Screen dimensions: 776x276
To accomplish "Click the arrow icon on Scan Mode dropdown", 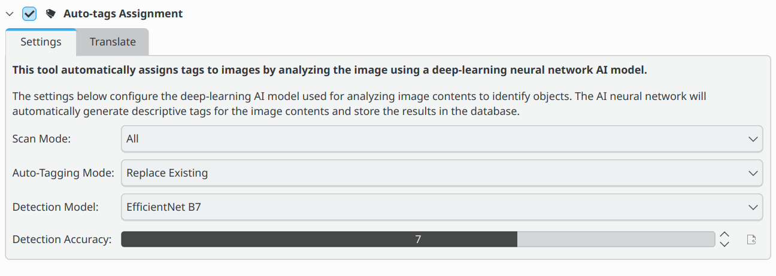I will [x=753, y=139].
